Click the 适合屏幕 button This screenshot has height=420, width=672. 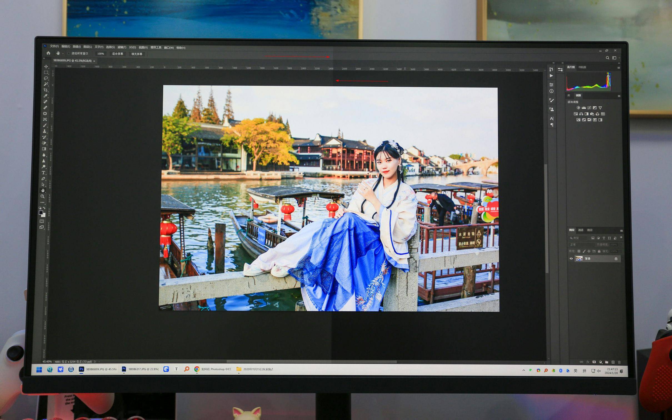(118, 54)
